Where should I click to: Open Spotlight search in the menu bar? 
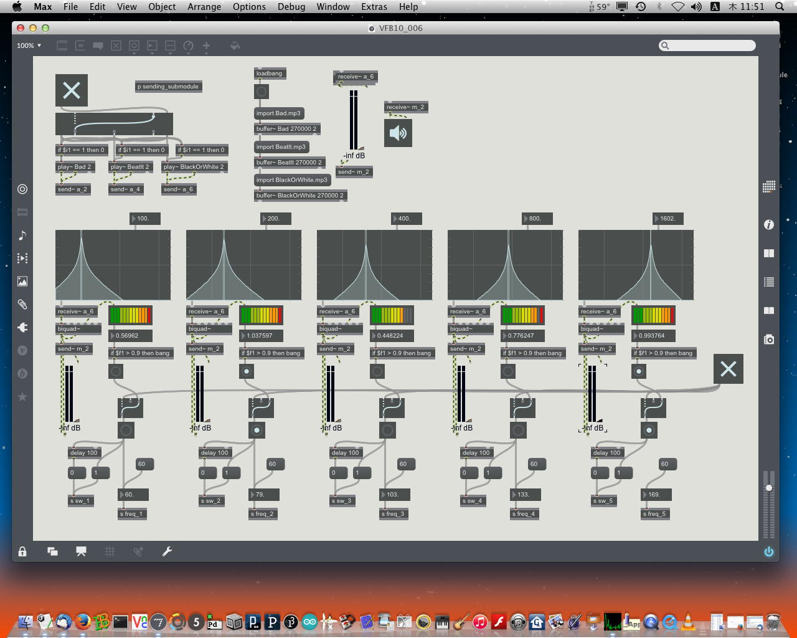(780, 6)
